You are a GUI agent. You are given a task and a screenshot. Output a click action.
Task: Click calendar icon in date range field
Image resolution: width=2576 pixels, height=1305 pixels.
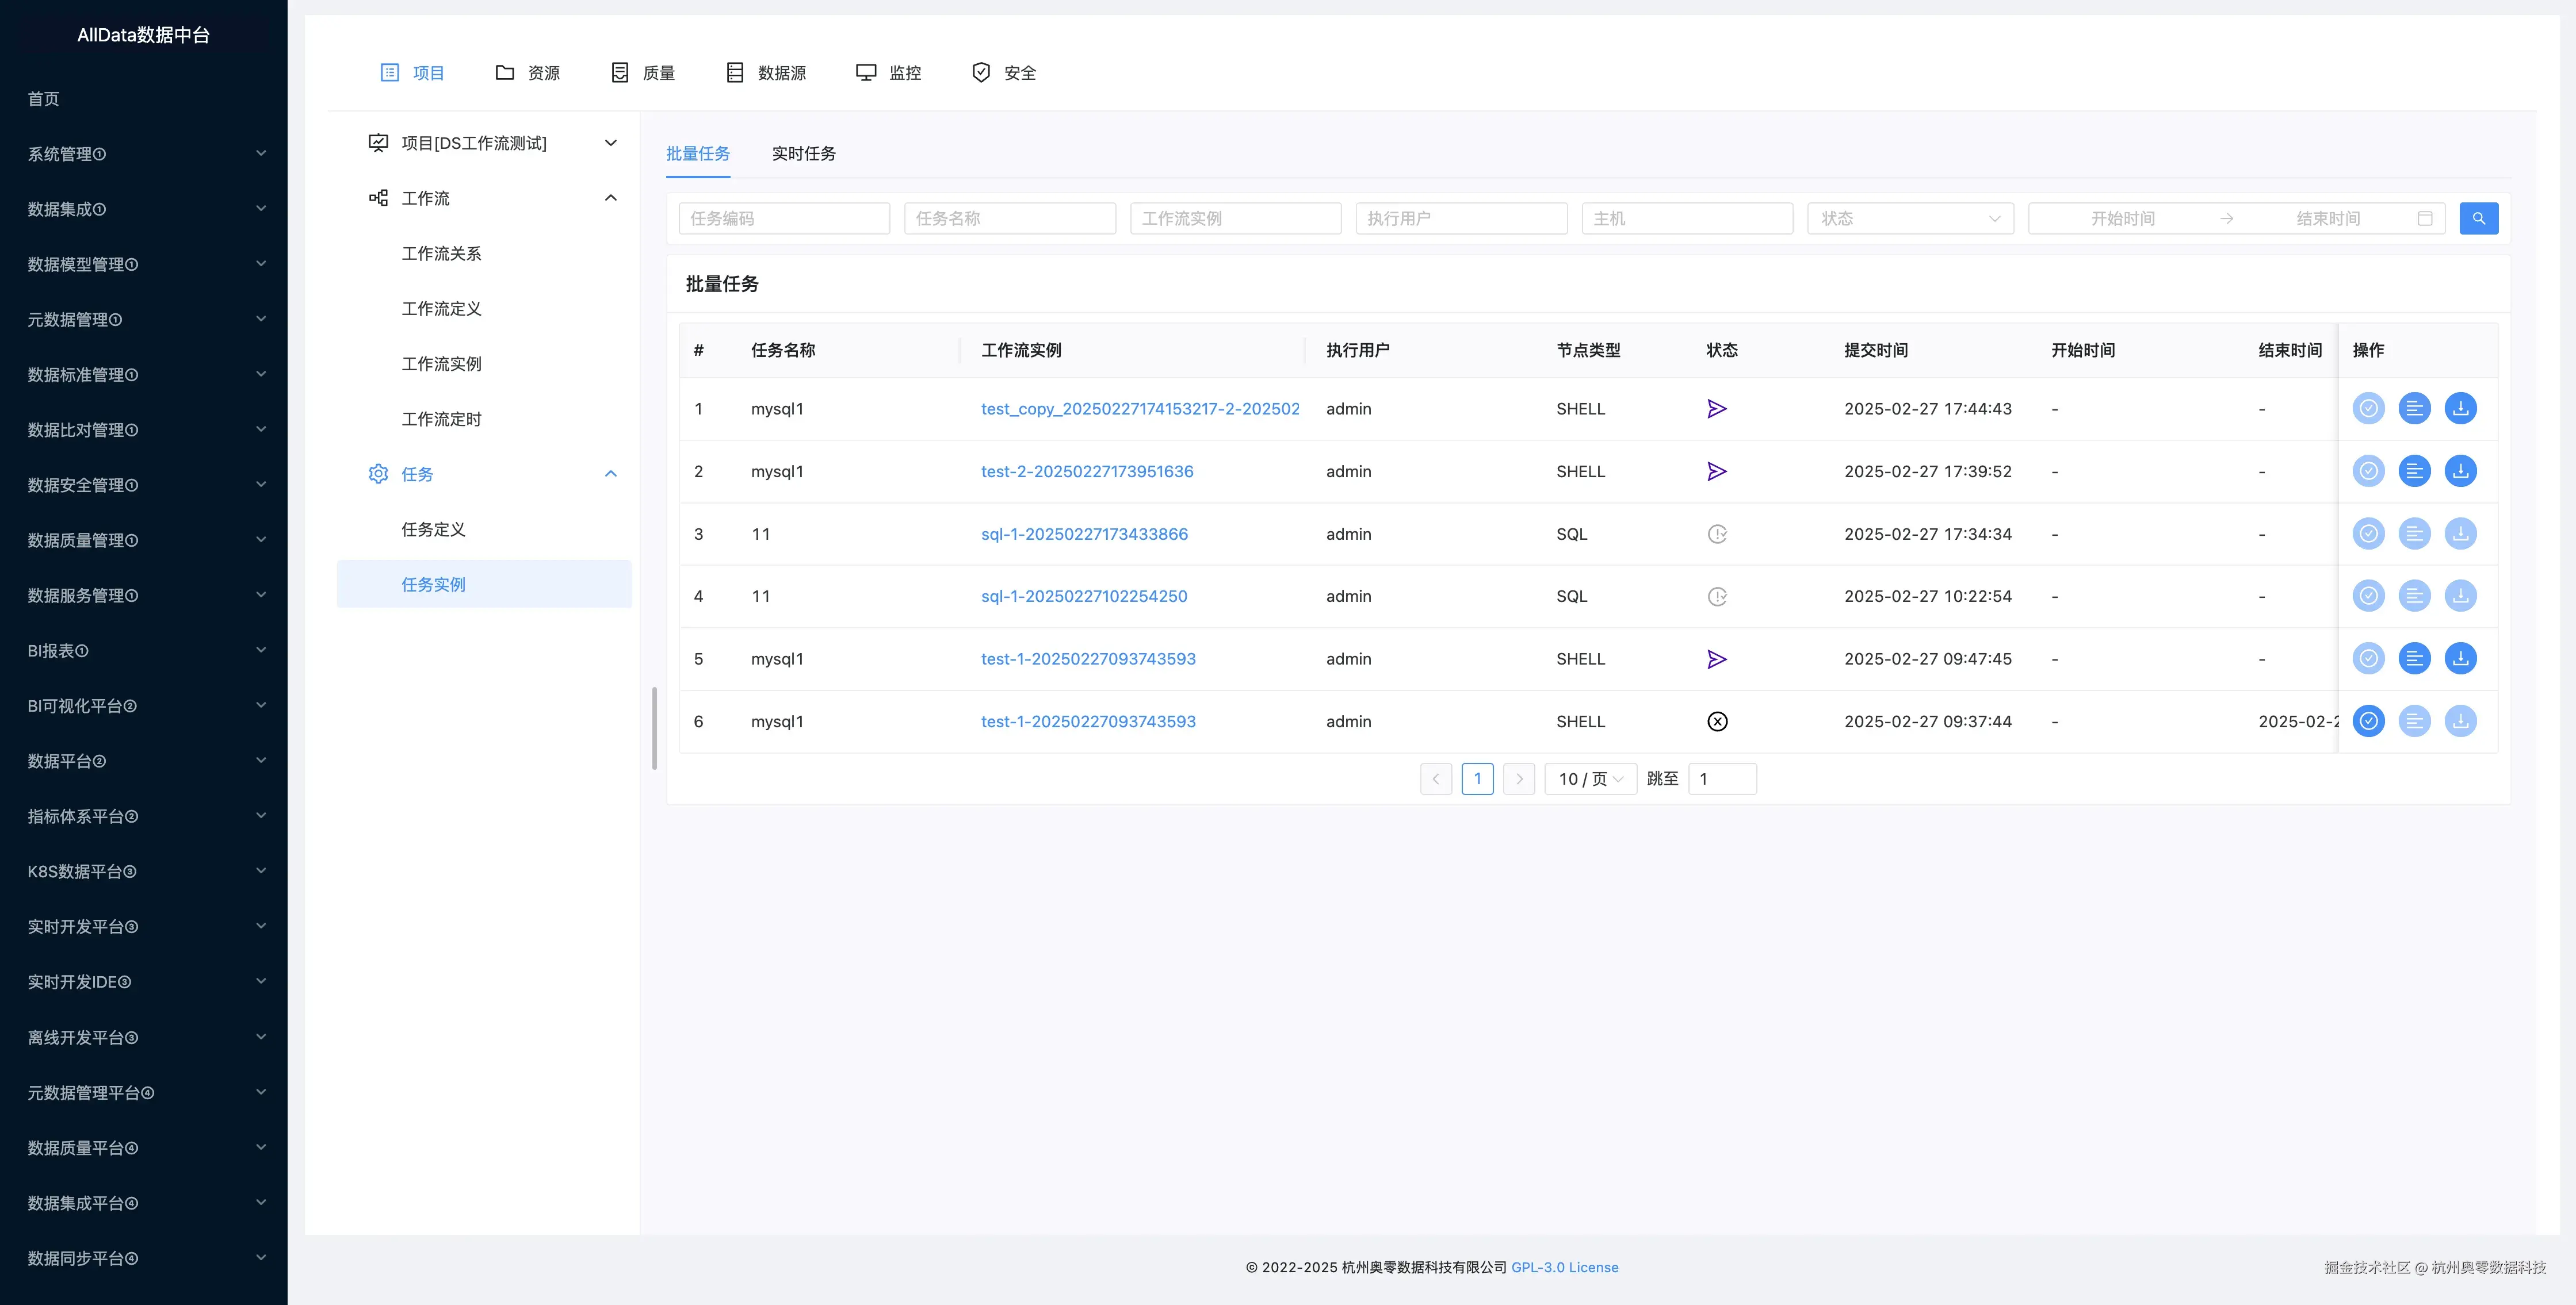coord(2424,218)
